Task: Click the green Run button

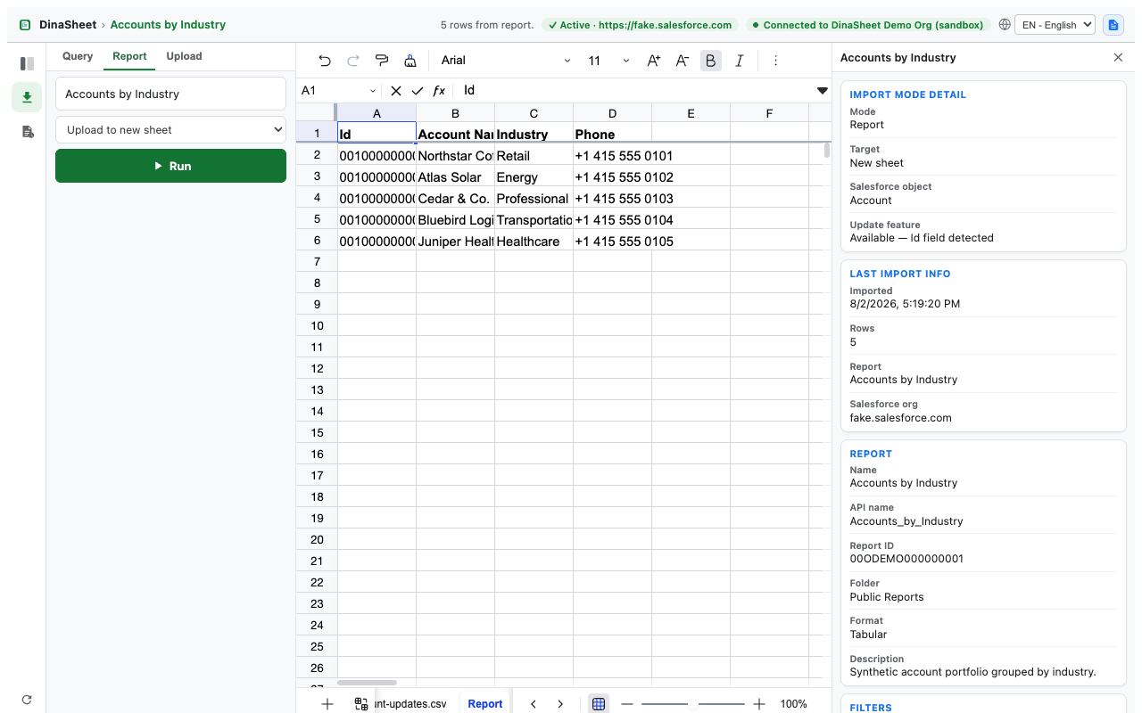Action: click(170, 166)
